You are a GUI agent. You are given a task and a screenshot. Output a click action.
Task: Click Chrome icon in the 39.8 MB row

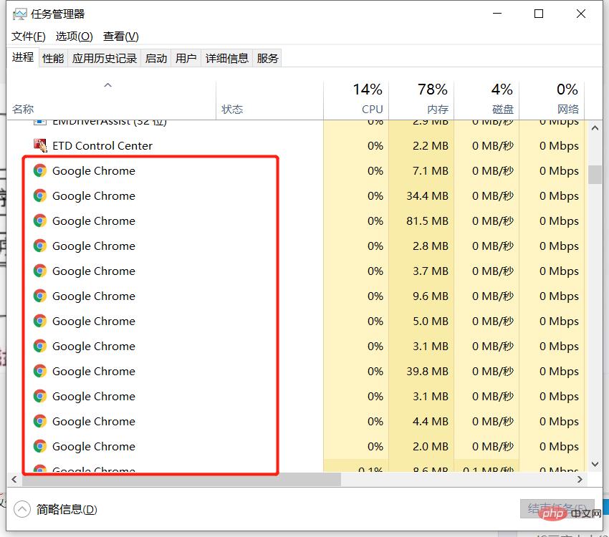[x=40, y=371]
